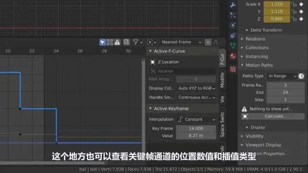The image size is (308, 173).
Task: Click the update frame range clock icon
Action: 301,76
